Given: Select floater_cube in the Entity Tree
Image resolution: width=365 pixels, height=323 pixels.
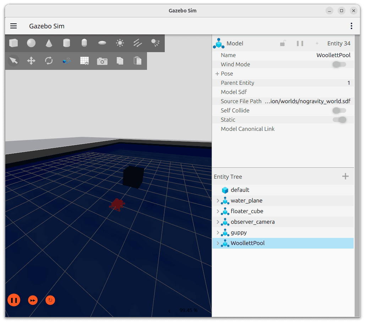Looking at the screenshot, I should pos(247,211).
